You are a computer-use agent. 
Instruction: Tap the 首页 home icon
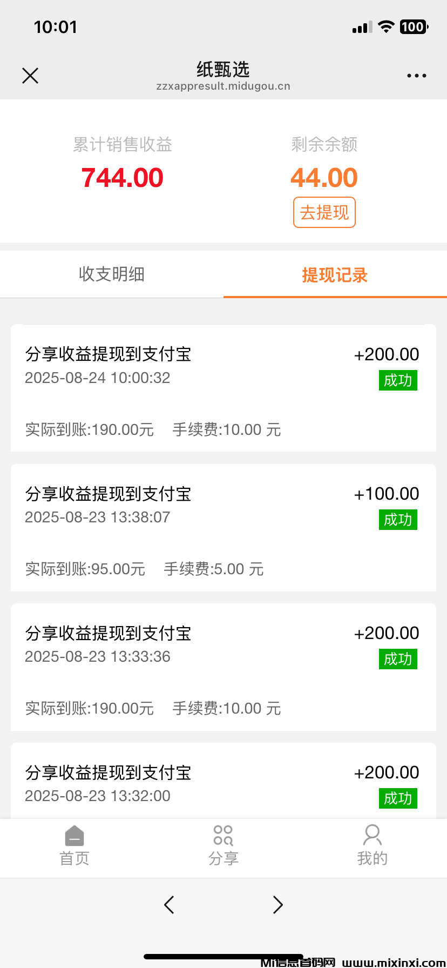74,836
